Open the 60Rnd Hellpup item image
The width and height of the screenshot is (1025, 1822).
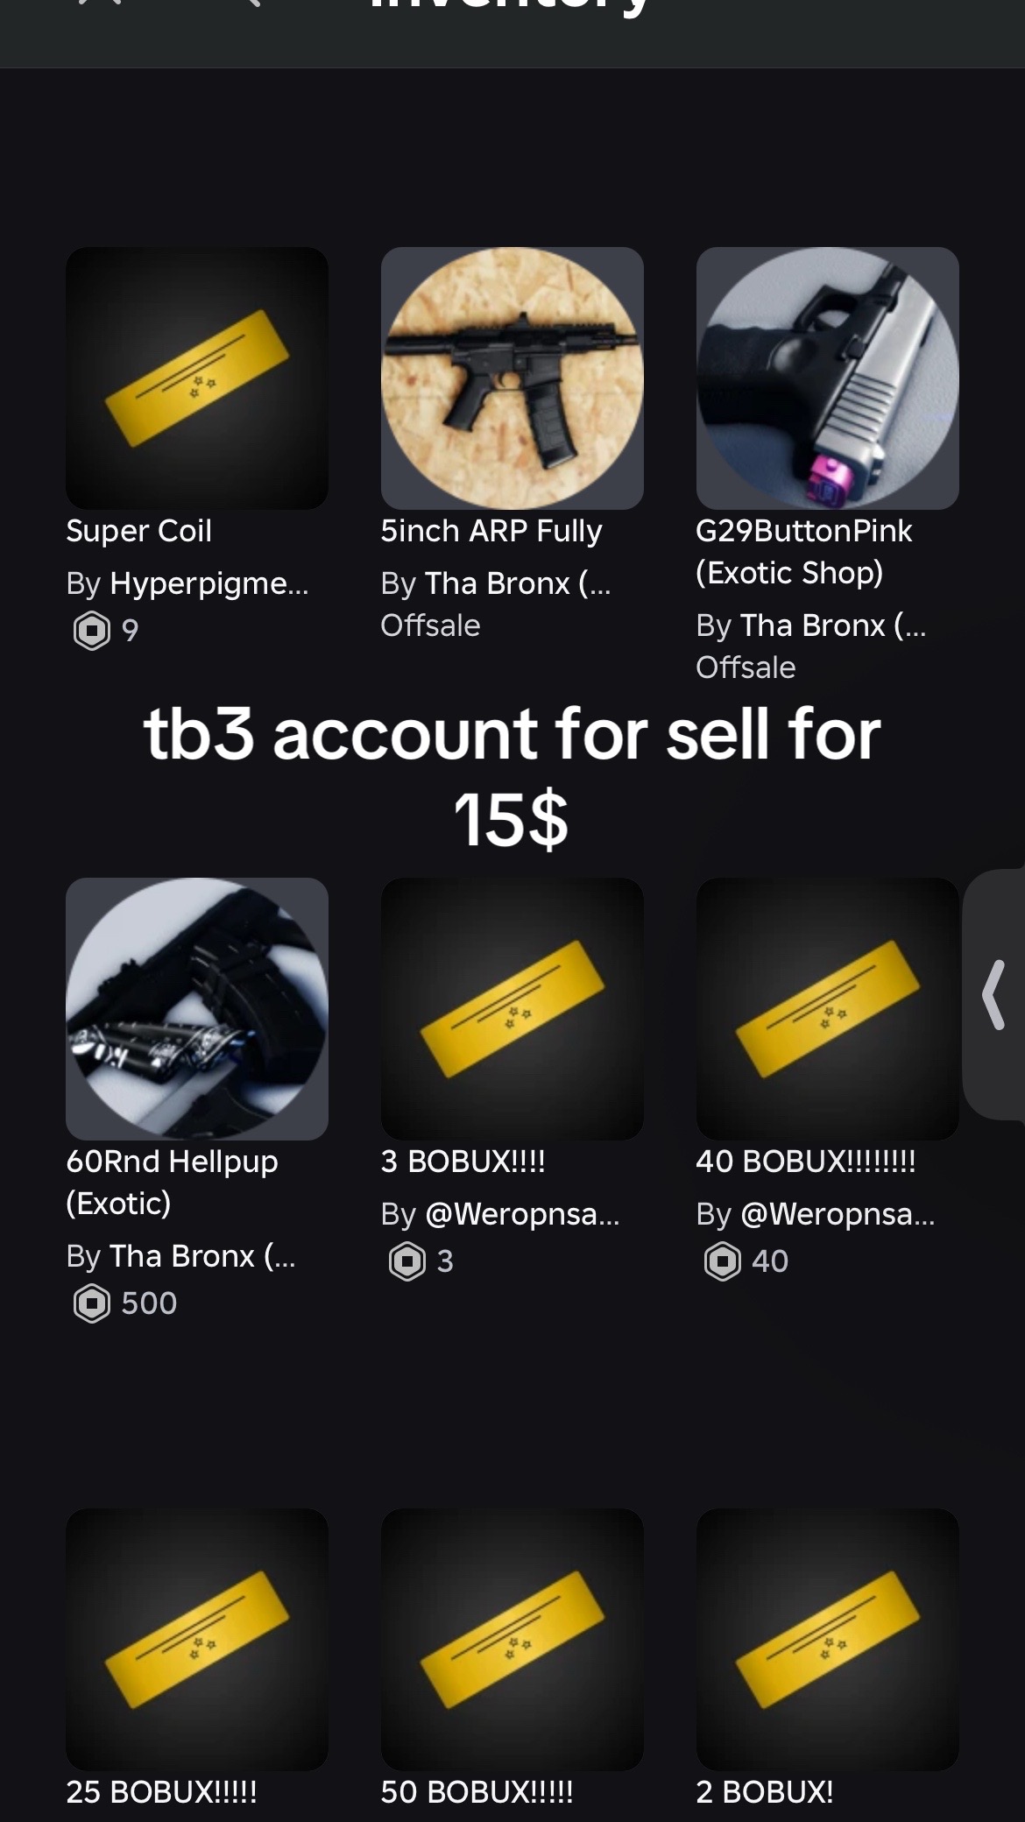point(197,1009)
